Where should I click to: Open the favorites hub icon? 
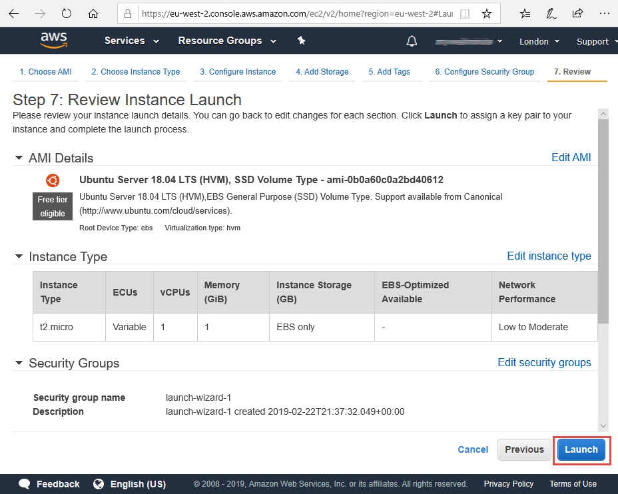point(525,14)
